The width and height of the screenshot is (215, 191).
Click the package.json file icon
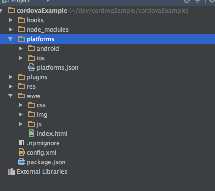(x=22, y=162)
